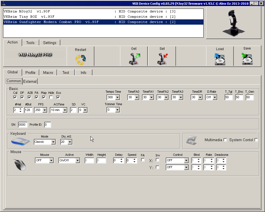Screen dimensions: 265x212
Task: Switch to the Tools tab
Action: [30, 43]
